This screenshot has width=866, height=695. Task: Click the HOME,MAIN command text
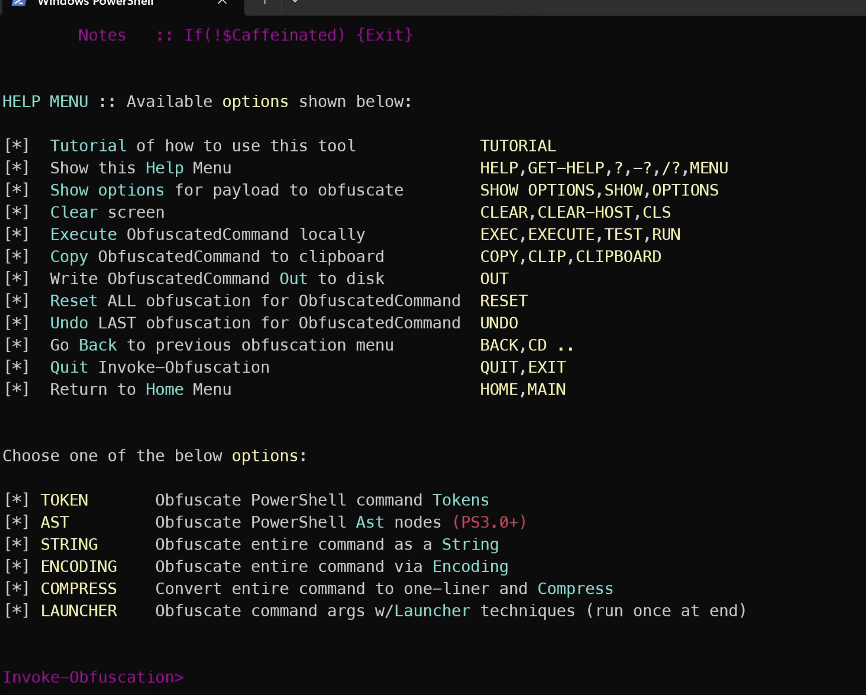[523, 389]
